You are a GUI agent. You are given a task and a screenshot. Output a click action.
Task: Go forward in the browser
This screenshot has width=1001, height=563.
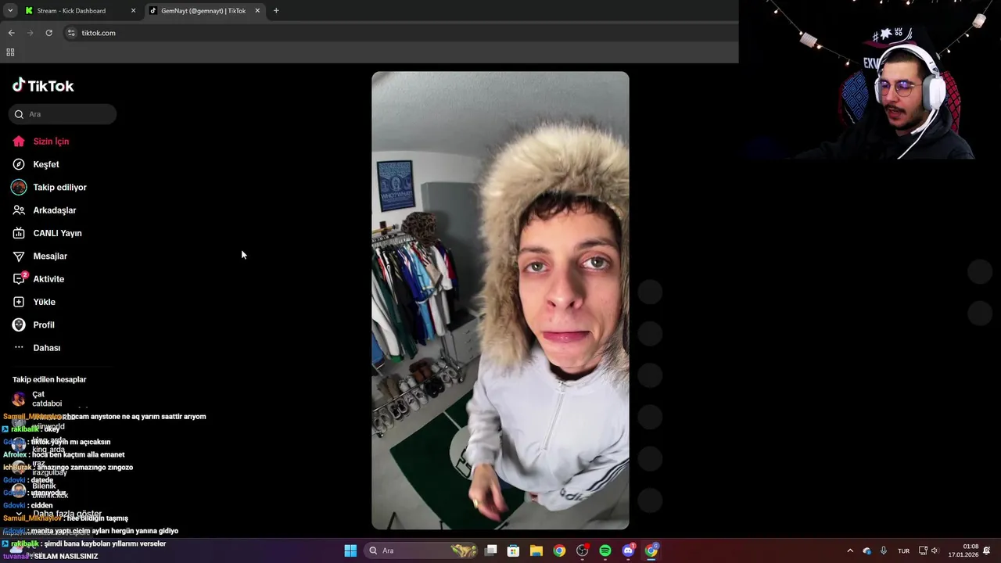pyautogui.click(x=30, y=33)
